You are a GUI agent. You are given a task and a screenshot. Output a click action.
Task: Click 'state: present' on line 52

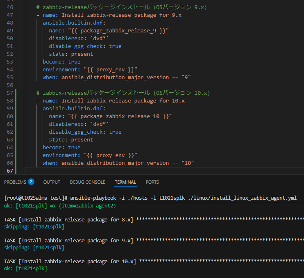71,54
